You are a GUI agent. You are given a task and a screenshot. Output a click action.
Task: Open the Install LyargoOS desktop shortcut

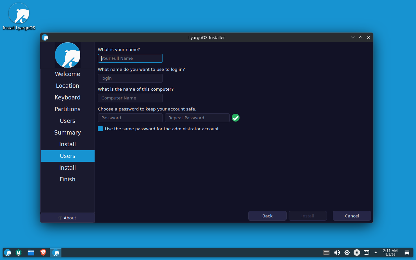[19, 17]
